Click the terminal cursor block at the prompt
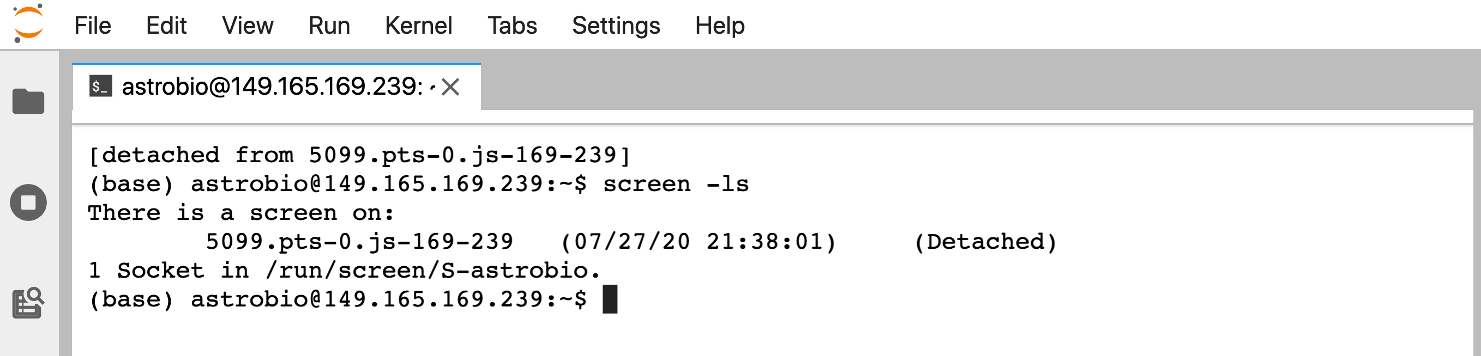 pyautogui.click(x=610, y=299)
